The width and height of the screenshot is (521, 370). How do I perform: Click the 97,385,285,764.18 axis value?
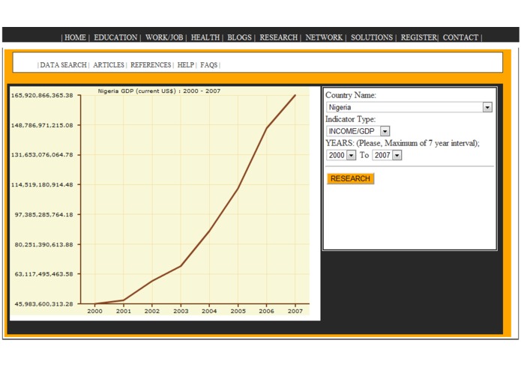43,215
